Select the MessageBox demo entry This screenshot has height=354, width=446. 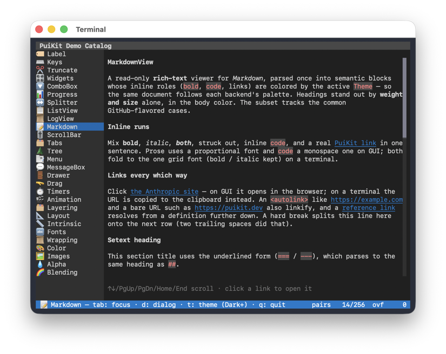pos(70,167)
